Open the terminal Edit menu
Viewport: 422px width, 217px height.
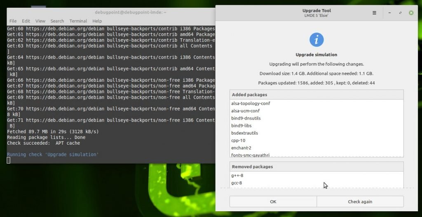[x=26, y=21]
